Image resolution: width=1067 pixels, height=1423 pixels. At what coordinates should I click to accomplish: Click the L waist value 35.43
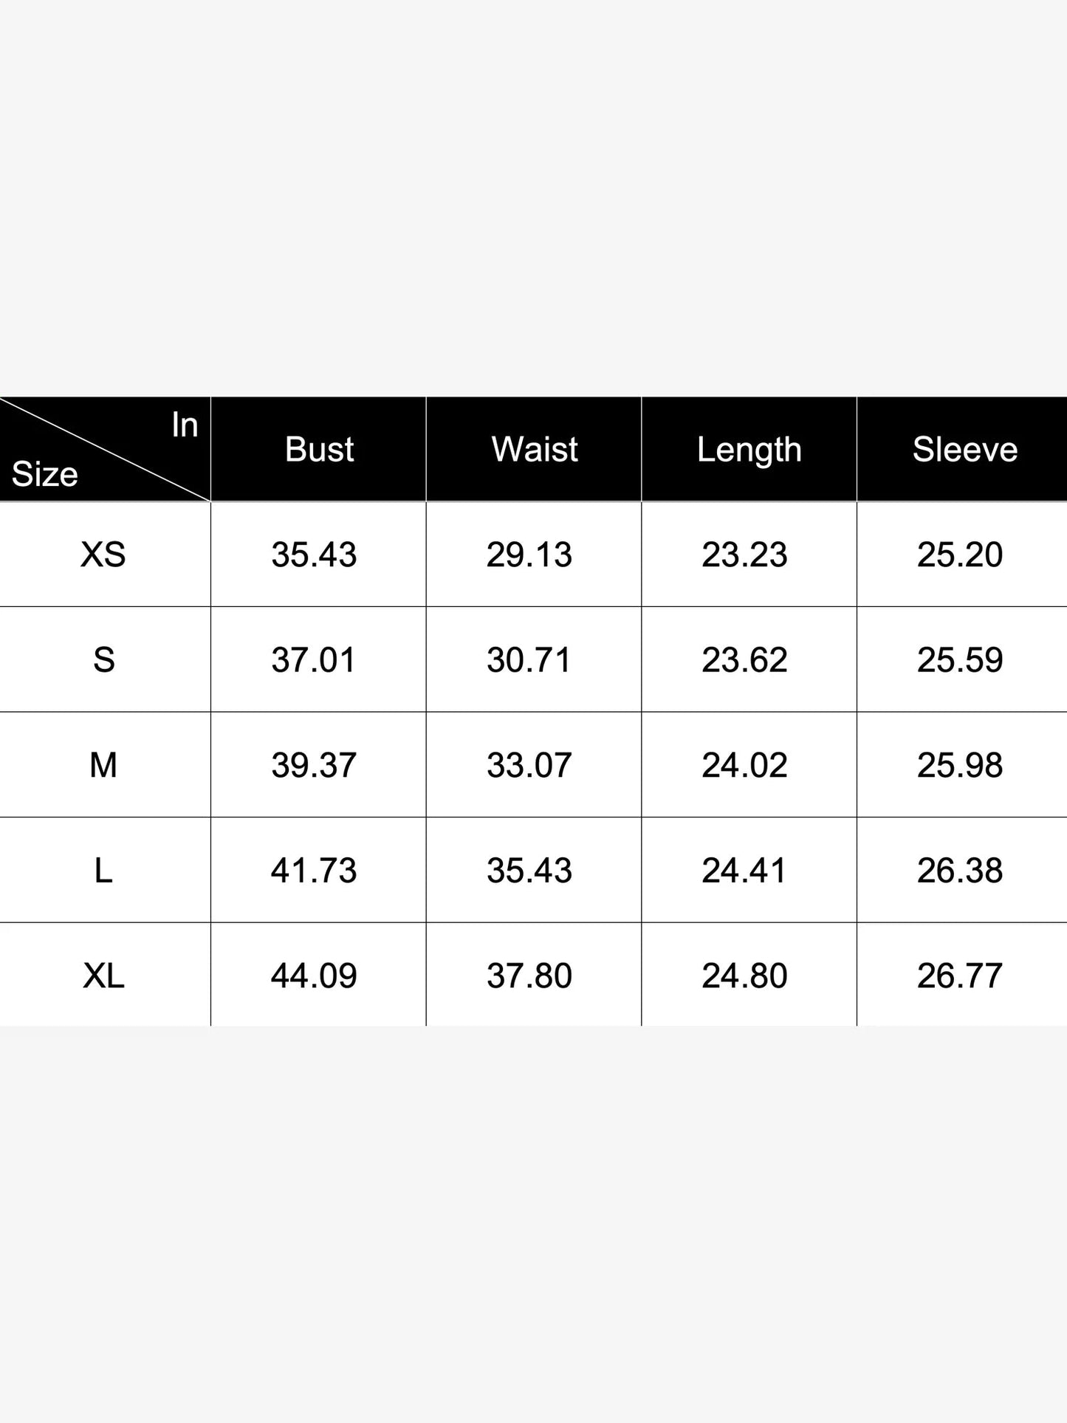point(529,871)
